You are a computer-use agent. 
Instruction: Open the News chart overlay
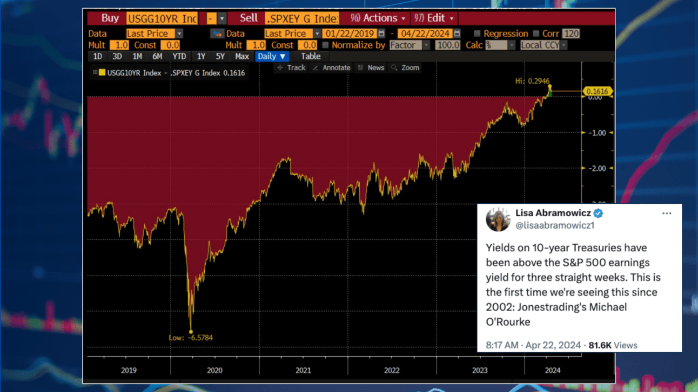point(371,67)
